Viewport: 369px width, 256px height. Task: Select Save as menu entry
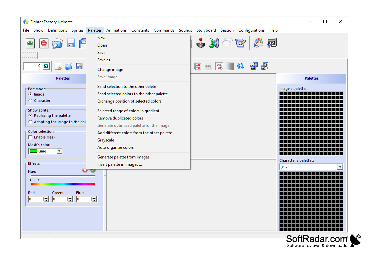click(138, 60)
